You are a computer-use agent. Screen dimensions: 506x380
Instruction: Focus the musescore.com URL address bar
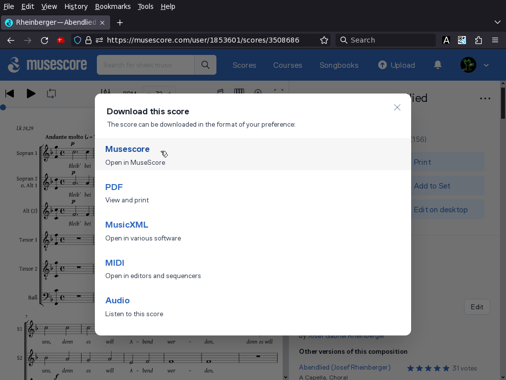coord(203,40)
